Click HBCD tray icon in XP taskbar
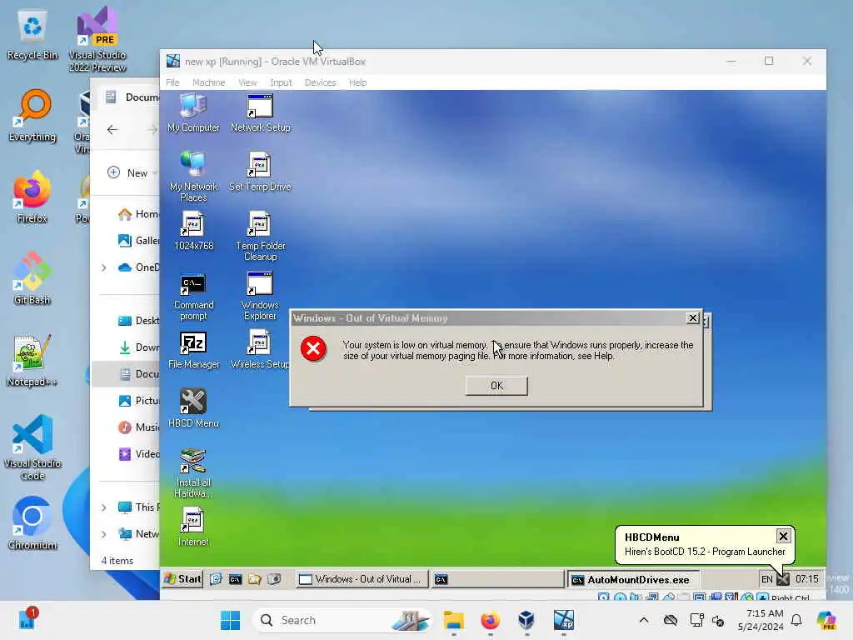This screenshot has height=640, width=853. pos(783,580)
